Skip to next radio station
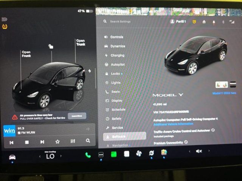 point(42,142)
